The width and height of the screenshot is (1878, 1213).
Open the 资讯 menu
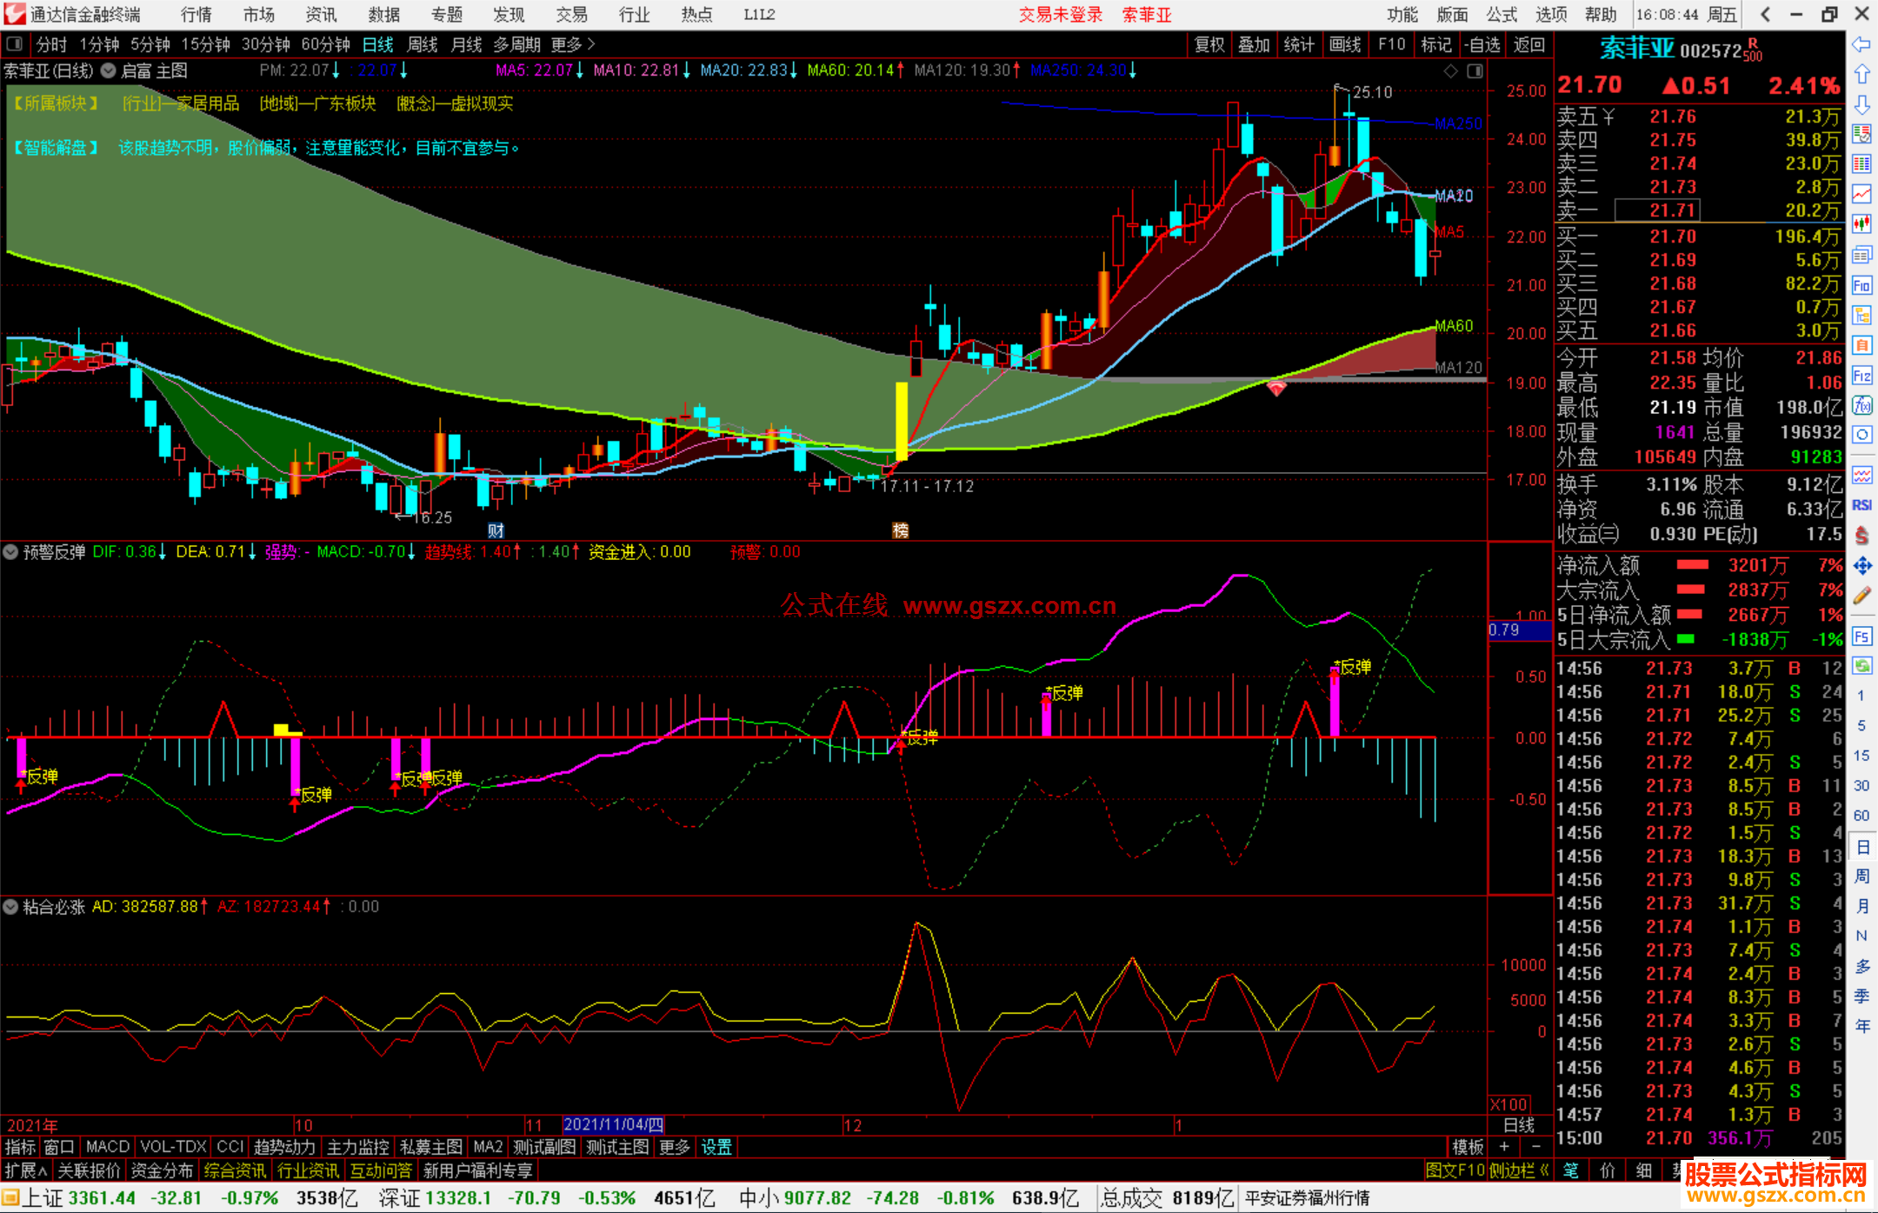click(321, 15)
